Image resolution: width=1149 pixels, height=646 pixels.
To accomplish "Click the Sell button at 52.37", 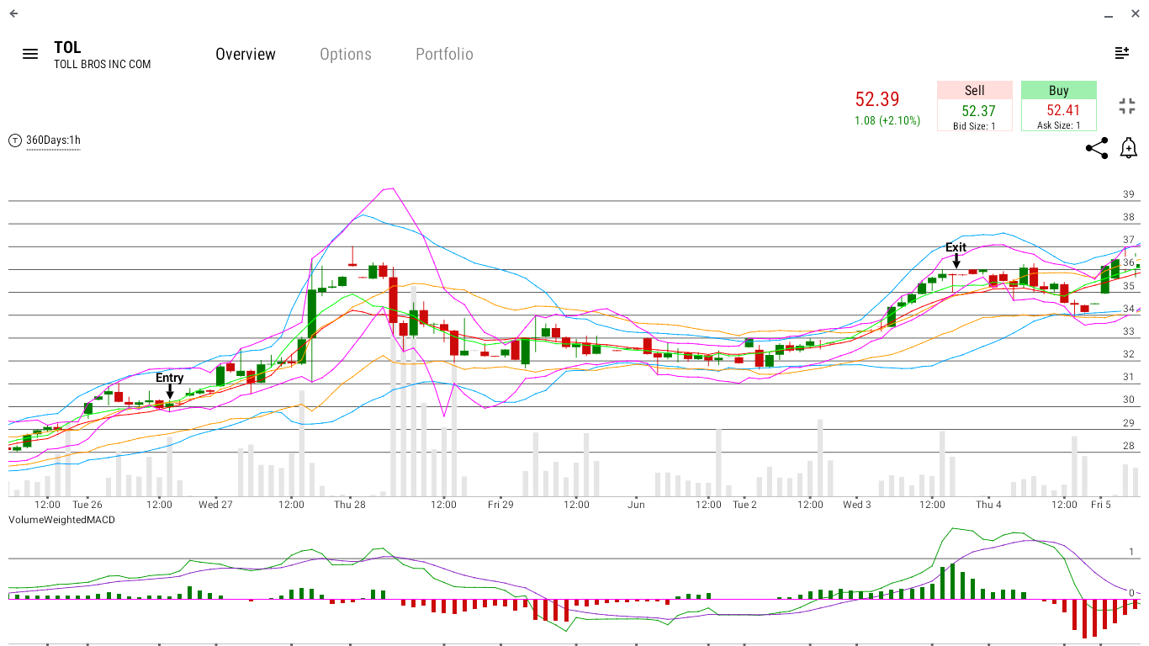I will (x=974, y=106).
